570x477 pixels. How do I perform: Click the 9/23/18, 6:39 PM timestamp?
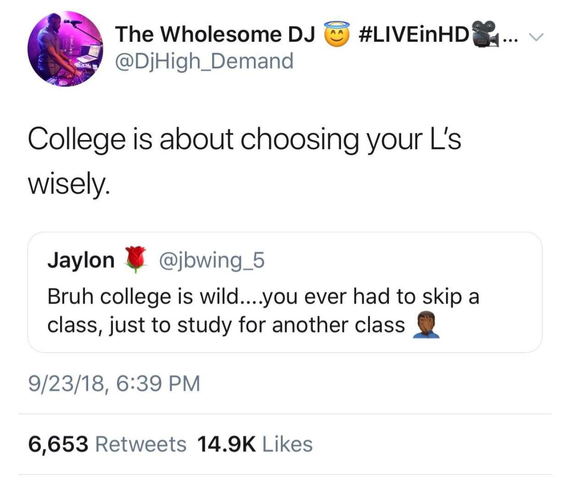click(x=113, y=384)
